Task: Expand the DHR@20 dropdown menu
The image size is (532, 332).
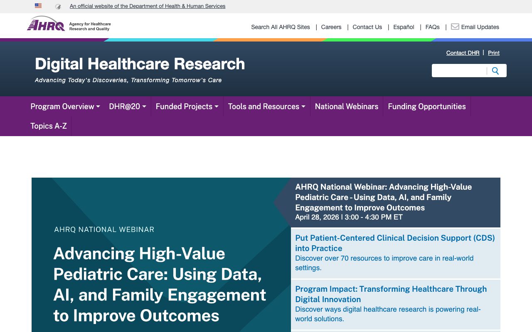Action: point(128,107)
